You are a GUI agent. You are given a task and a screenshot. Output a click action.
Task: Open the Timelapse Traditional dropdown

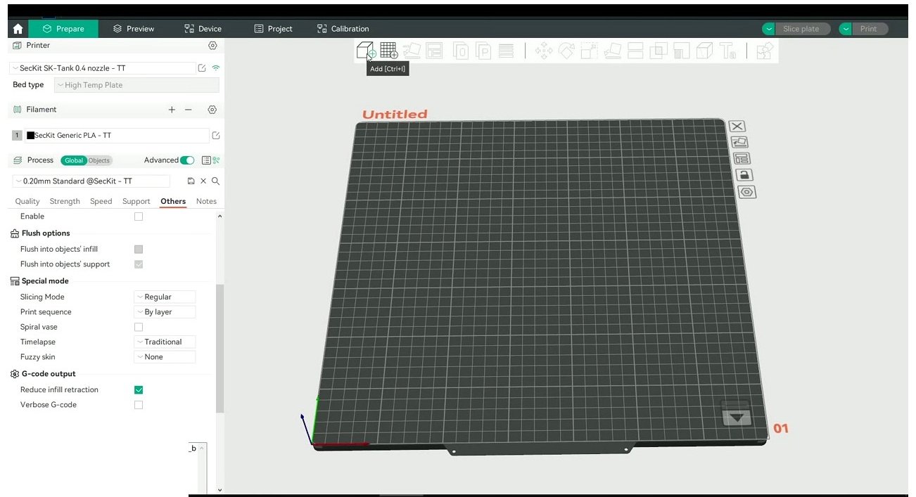[165, 342]
